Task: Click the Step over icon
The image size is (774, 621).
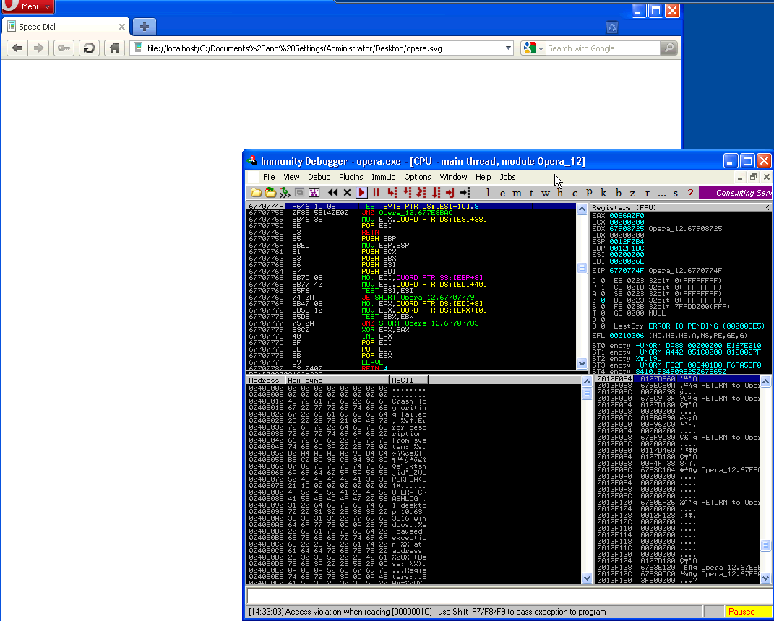Action: [x=408, y=193]
